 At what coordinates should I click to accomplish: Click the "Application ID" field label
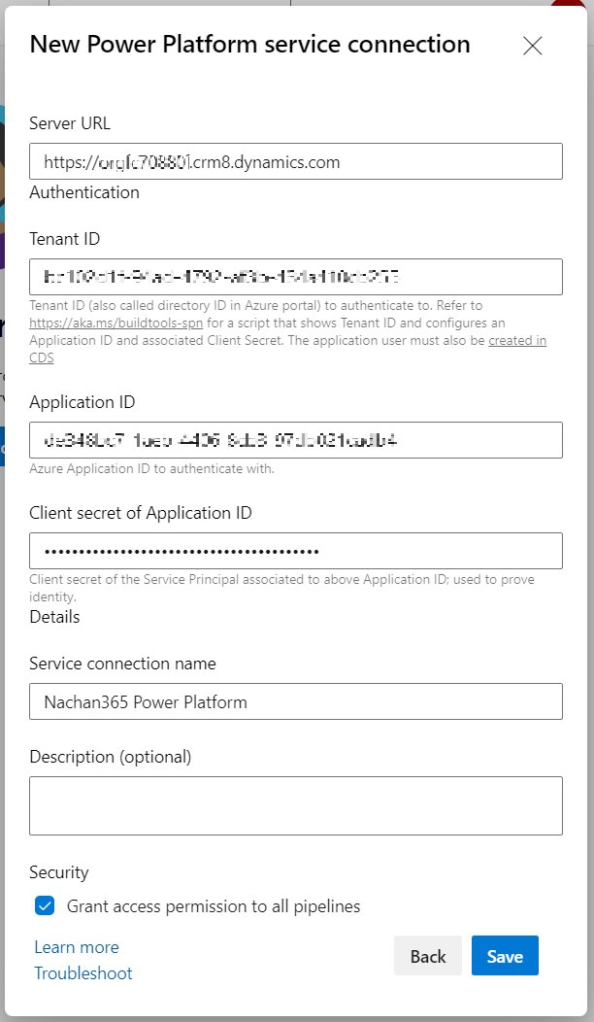pyautogui.click(x=82, y=402)
